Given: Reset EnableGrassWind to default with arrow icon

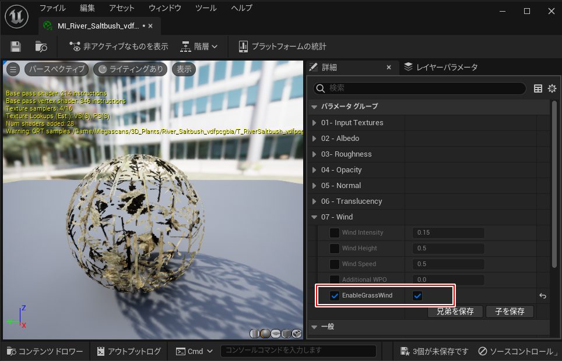Looking at the screenshot, I should tap(542, 296).
